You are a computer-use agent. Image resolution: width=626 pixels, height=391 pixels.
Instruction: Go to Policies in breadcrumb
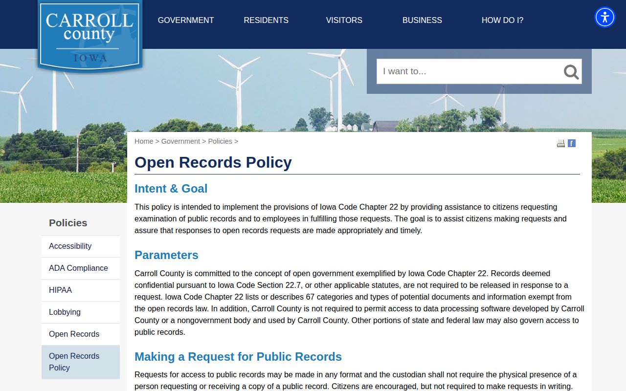(x=220, y=141)
